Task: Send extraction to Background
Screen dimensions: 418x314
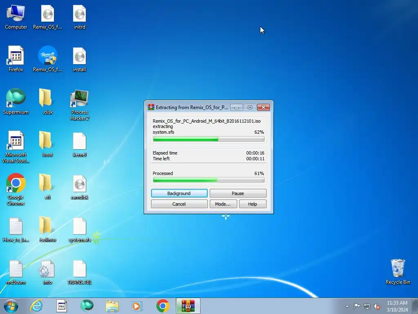Action: [179, 193]
